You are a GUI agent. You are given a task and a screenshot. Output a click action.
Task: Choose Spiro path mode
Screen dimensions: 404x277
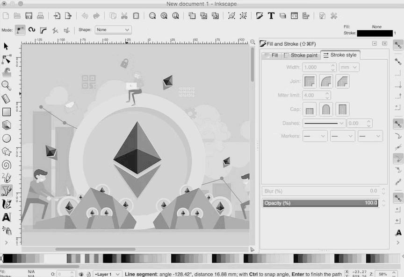pyautogui.click(x=32, y=30)
